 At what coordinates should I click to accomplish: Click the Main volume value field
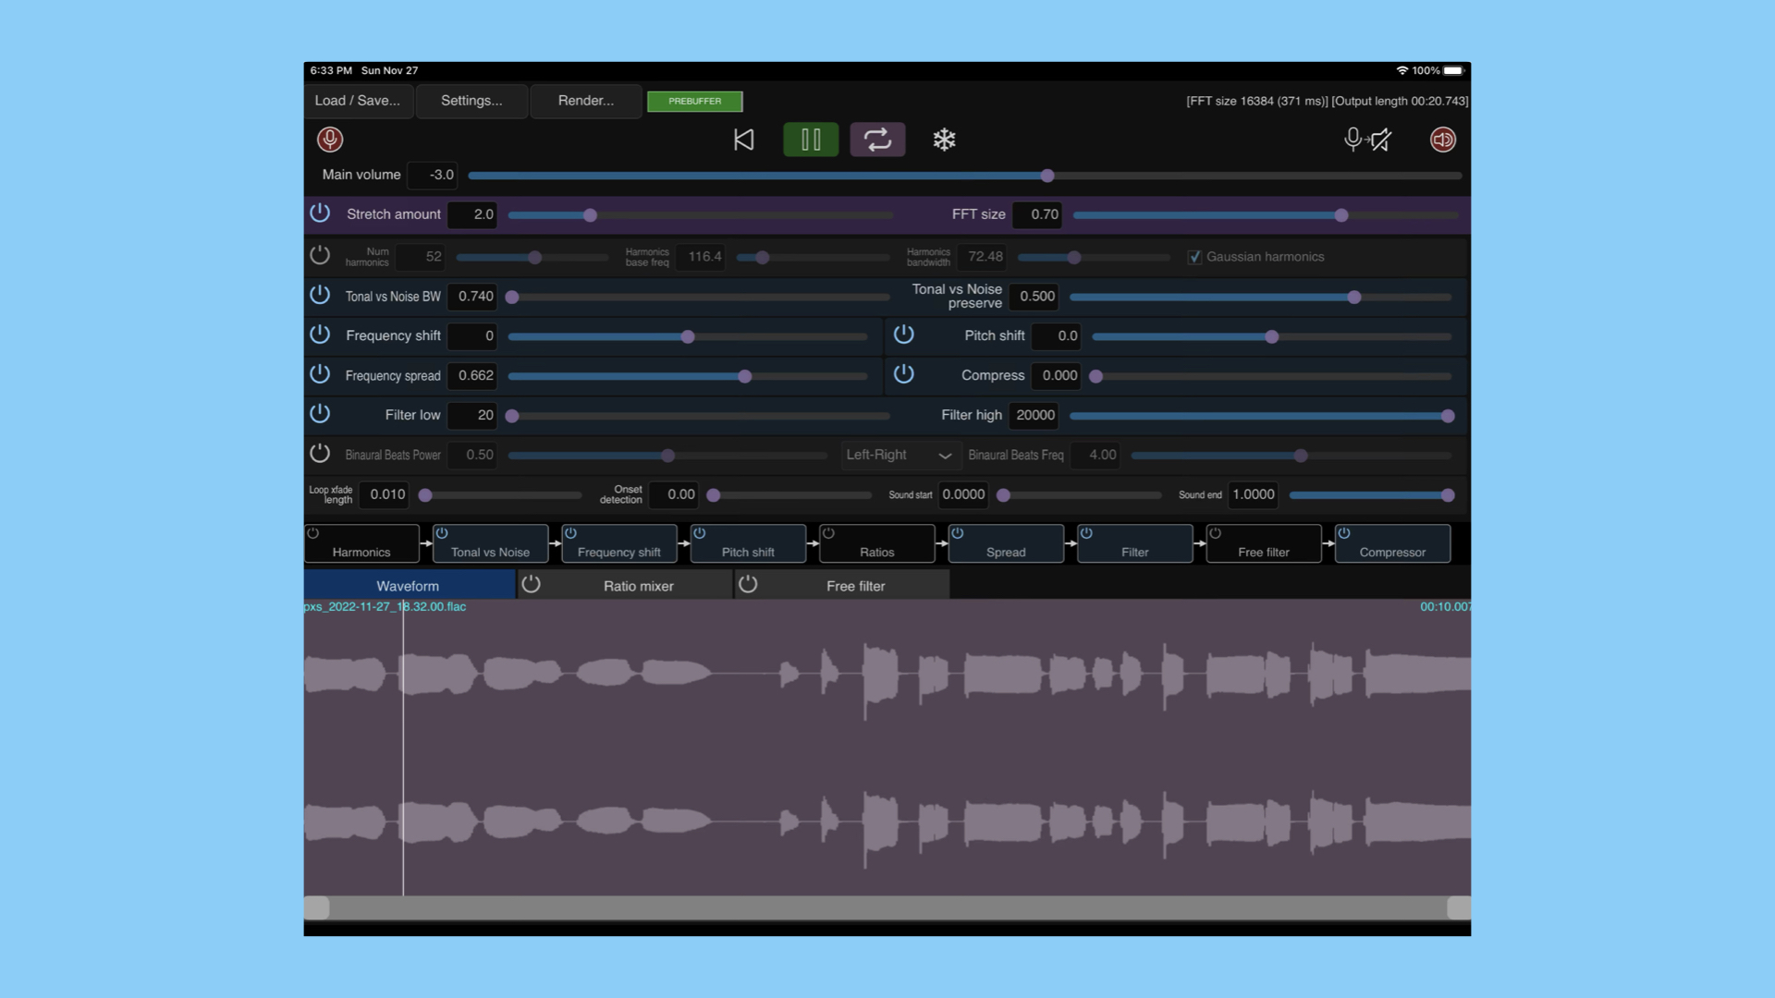pyautogui.click(x=433, y=175)
